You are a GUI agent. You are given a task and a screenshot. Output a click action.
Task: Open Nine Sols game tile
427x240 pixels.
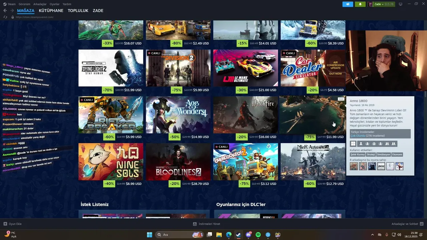coord(111,162)
